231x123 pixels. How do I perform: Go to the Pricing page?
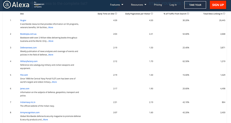(158, 5)
